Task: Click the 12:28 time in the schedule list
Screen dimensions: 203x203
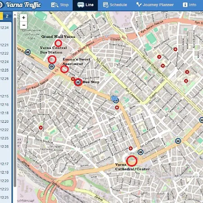Action: [x=5, y=147]
